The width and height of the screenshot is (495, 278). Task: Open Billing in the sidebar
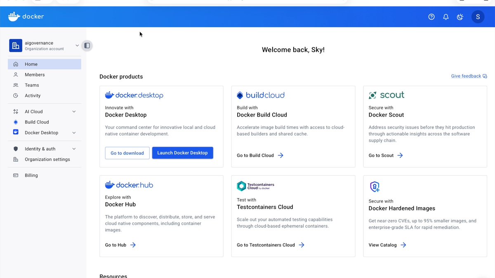45,175
